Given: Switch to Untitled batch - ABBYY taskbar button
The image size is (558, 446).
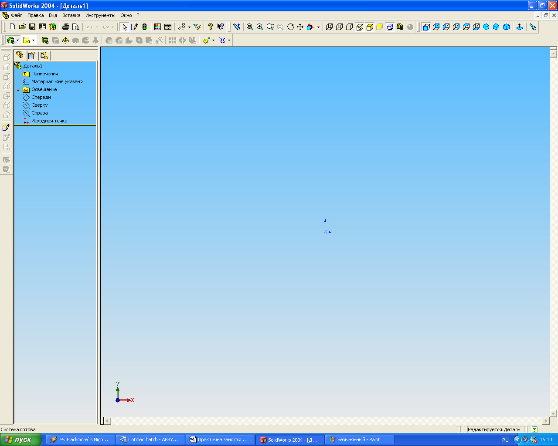Looking at the screenshot, I should (150, 439).
